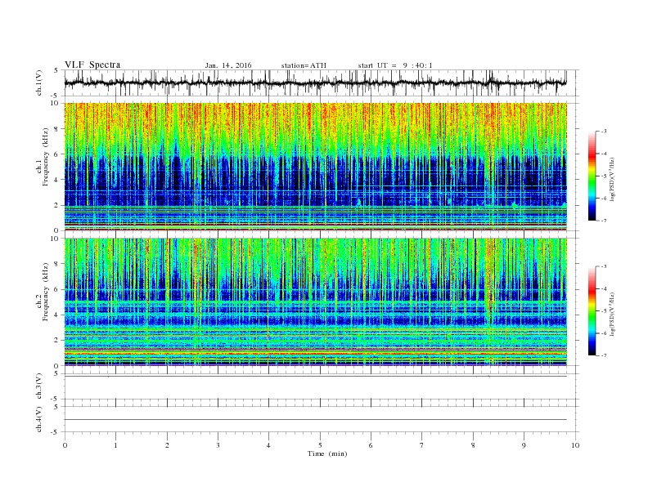Click the ch.2 spectrogram plot

315,302
